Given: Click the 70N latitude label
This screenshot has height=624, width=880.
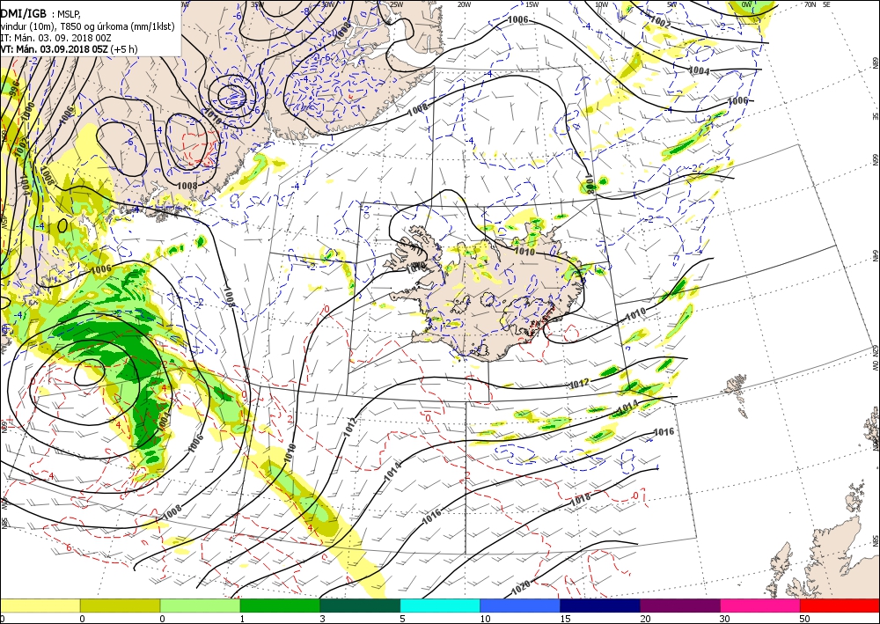Looking at the screenshot, I should click(810, 4).
